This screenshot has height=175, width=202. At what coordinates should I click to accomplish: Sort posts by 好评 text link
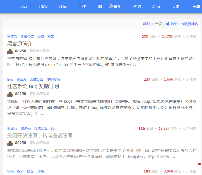[175, 24]
